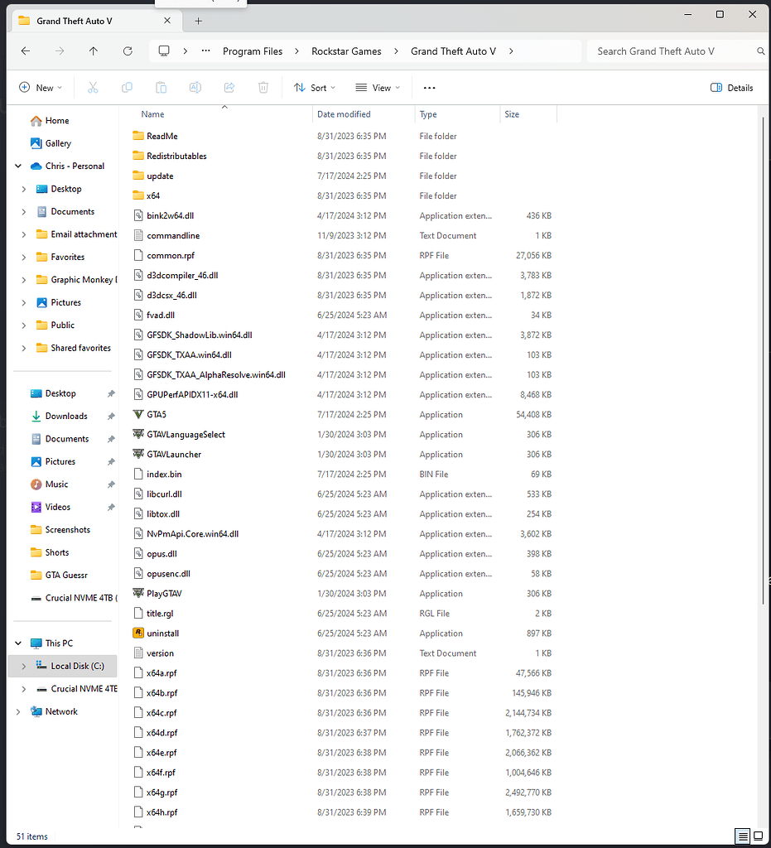
Task: Open the See more ellipsis in the toolbar
Action: point(428,87)
